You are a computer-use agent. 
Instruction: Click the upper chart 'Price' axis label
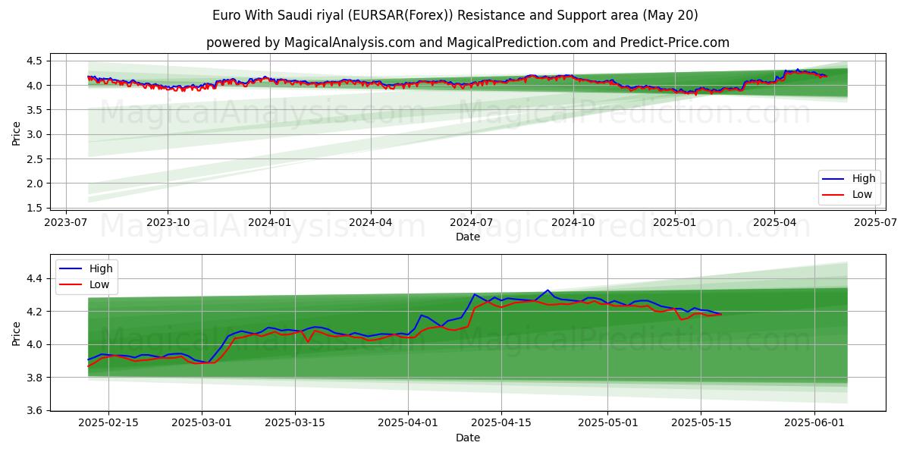click(17, 133)
